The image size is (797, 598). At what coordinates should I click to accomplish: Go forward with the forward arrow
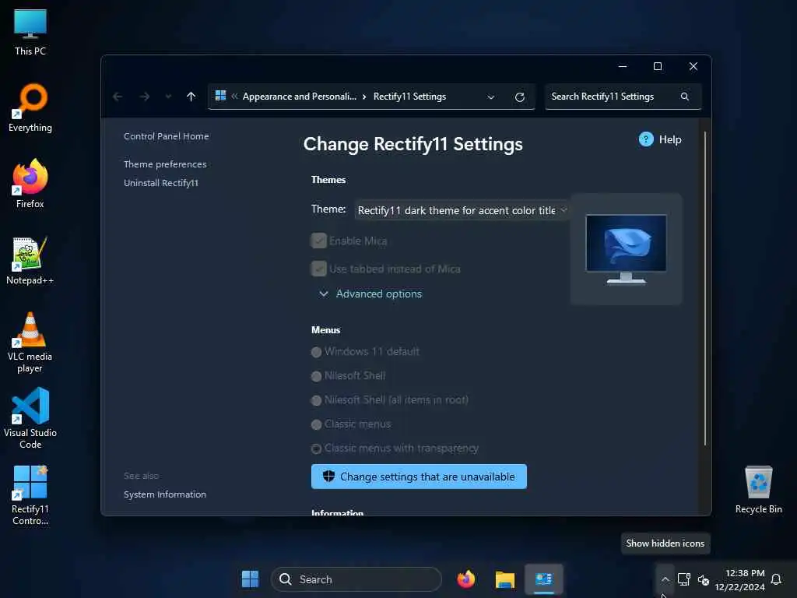(145, 97)
